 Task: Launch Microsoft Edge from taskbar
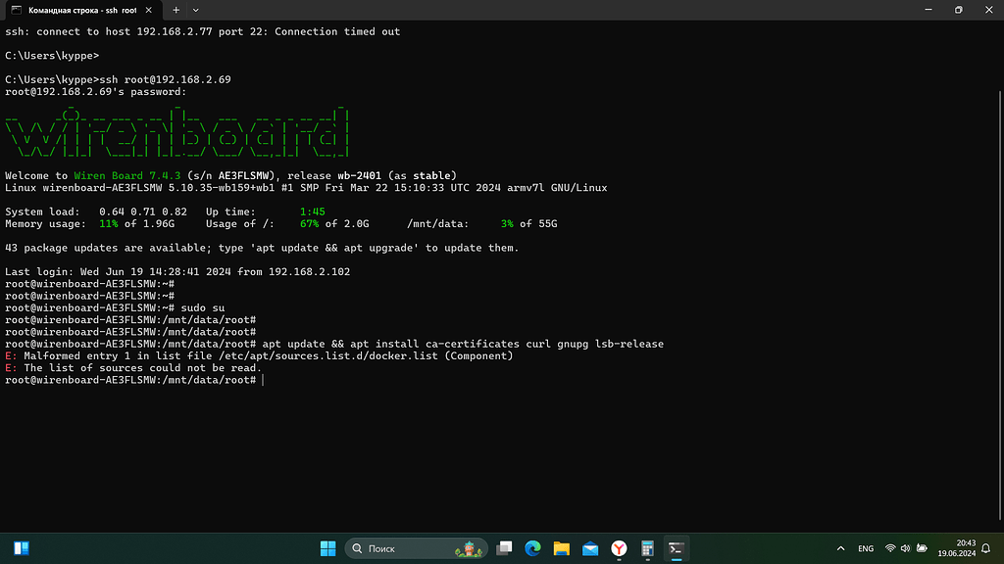(532, 548)
